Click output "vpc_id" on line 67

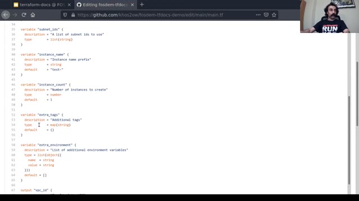pos(36,190)
